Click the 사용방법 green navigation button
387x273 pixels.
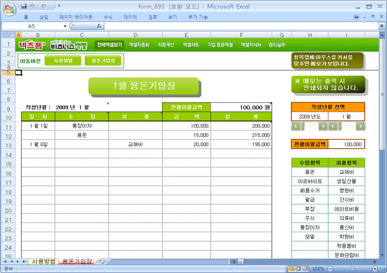pyautogui.click(x=63, y=60)
